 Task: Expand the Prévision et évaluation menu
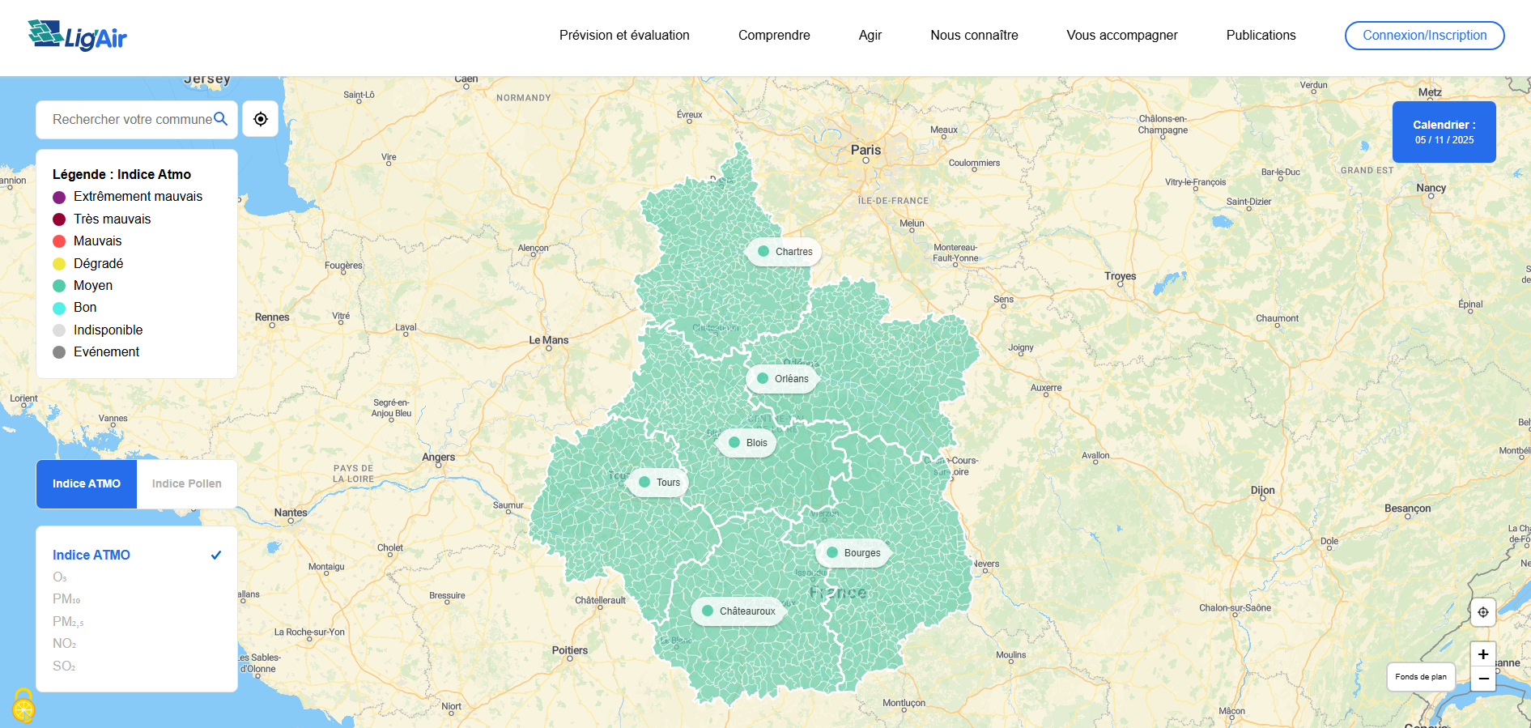(x=624, y=36)
